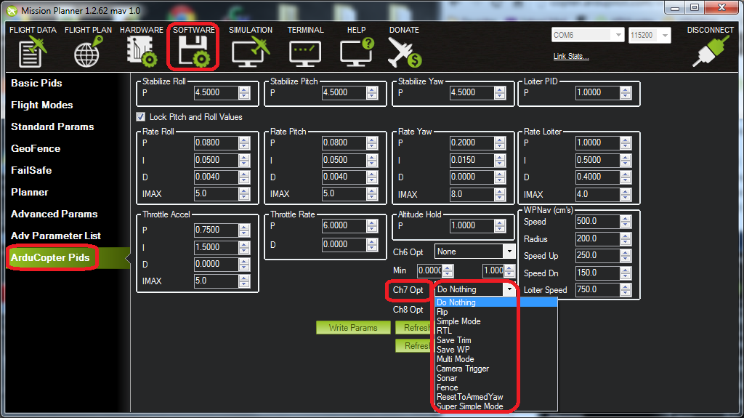
Task: Click Stabilize Roll P value field
Action: (x=217, y=92)
